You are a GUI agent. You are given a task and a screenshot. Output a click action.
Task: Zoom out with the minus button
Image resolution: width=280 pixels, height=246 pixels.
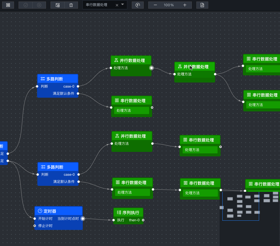point(155,5)
